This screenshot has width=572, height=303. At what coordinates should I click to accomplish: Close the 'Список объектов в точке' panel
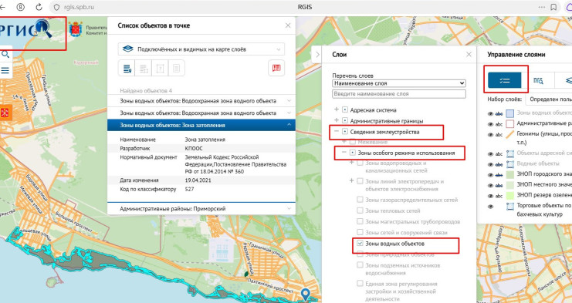tap(288, 25)
